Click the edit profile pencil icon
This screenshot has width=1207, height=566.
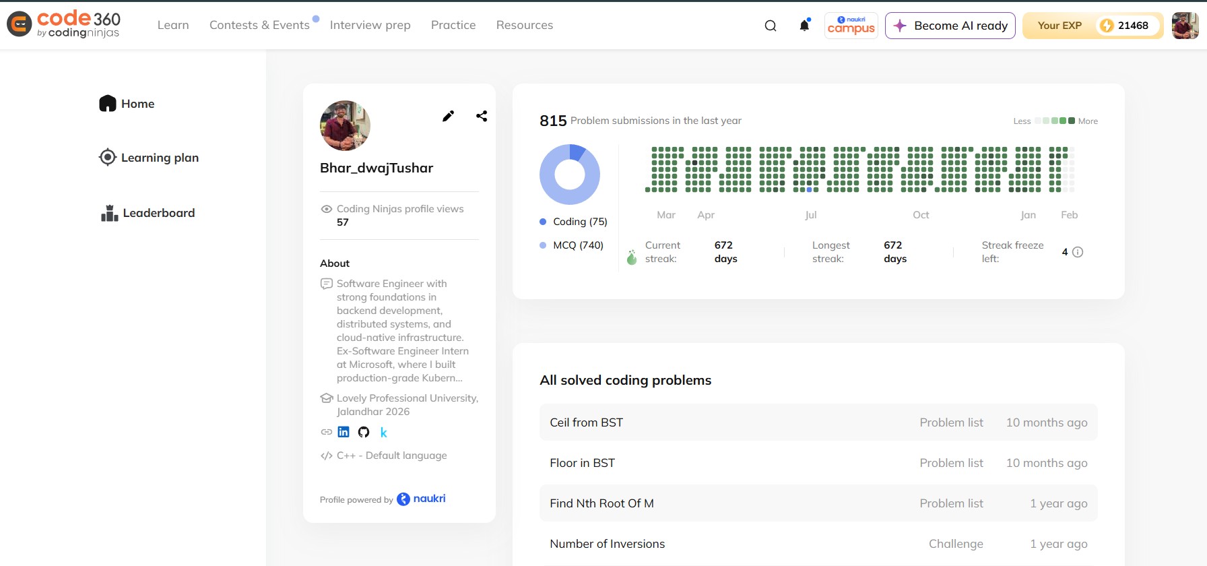[x=448, y=116]
